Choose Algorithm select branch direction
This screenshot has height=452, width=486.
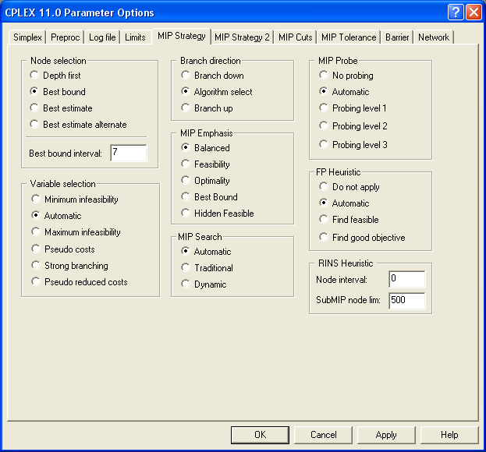click(x=217, y=92)
